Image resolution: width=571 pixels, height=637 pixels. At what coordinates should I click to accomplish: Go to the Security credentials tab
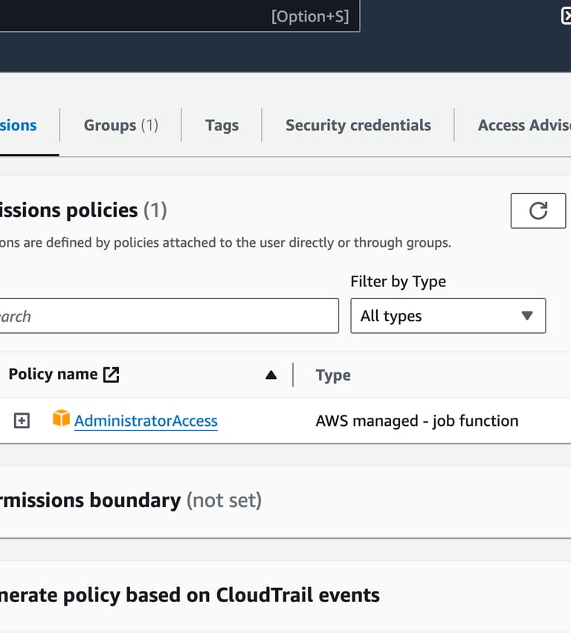(x=358, y=125)
